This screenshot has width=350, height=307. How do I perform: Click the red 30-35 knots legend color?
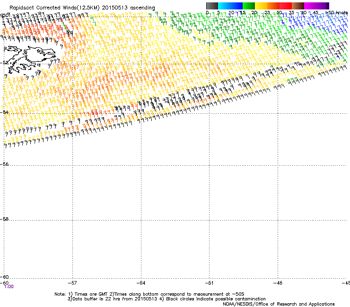(286, 6)
